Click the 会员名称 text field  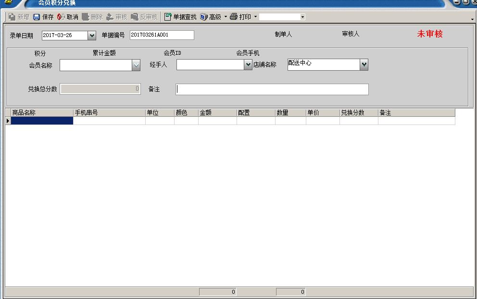click(x=96, y=65)
